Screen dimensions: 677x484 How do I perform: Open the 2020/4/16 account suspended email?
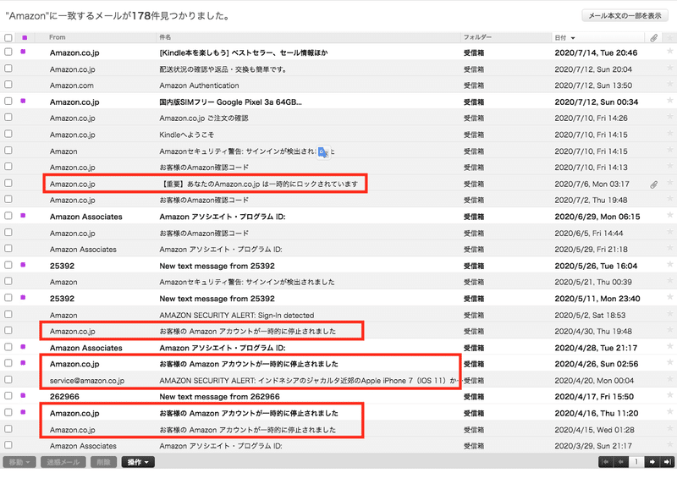(249, 413)
